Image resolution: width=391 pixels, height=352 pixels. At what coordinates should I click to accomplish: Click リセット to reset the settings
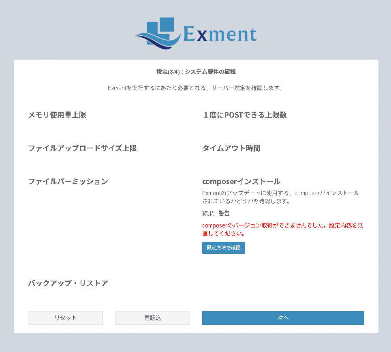[65, 318]
